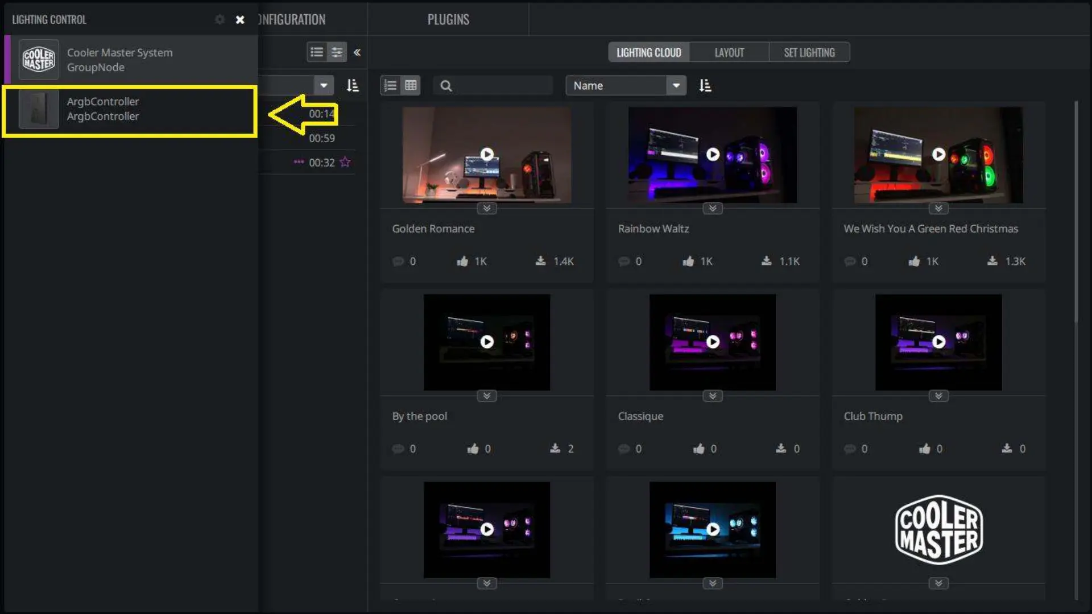This screenshot has width=1092, height=614.
Task: Open the Name sort dropdown
Action: tap(676, 86)
